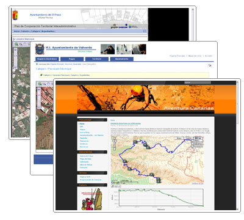Toggle the third layer checkbox on the route map
Screen dimensions: 244x220
(x=192, y=146)
